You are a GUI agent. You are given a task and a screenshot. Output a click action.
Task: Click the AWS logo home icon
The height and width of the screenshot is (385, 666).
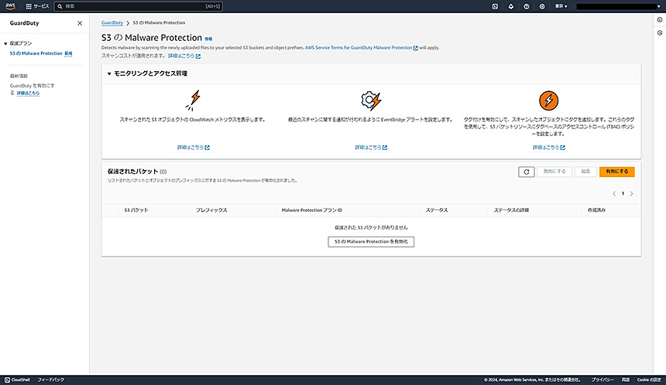11,6
